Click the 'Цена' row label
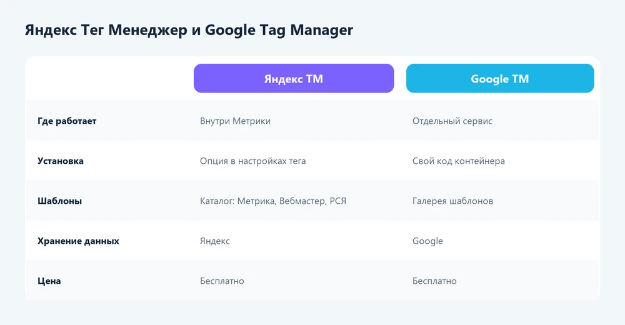The width and height of the screenshot is (625, 325). [49, 281]
